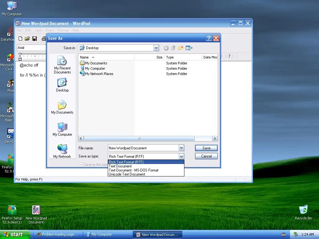Select Firefox Setup 52.9.0esr desktop icon
This screenshot has width=319, height=239.
tap(12, 214)
